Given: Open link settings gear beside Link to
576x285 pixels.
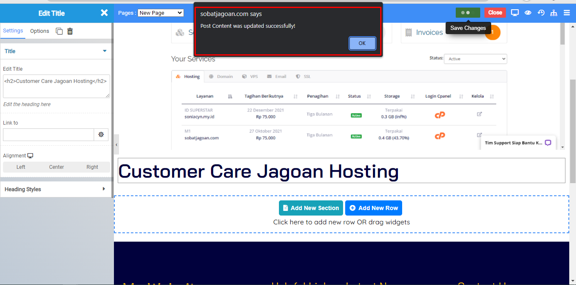Looking at the screenshot, I should point(101,135).
